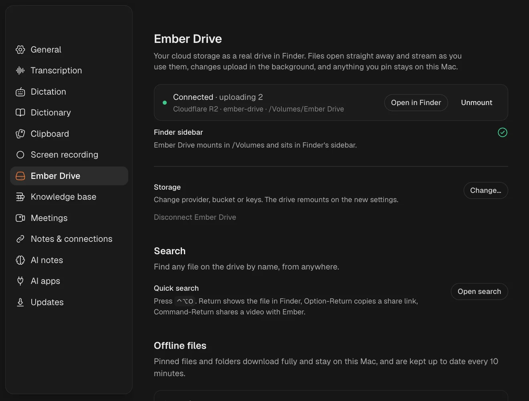Click the AI notes brain icon
This screenshot has width=529, height=401.
(20, 260)
